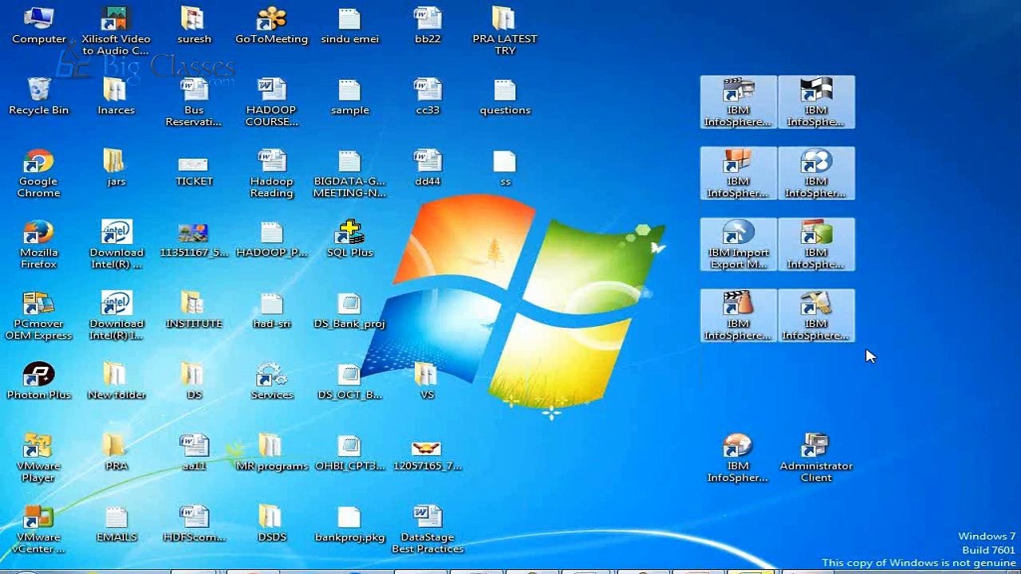Select the HADOOP COURSE... Word document
The height and width of the screenshot is (574, 1021).
[x=271, y=103]
